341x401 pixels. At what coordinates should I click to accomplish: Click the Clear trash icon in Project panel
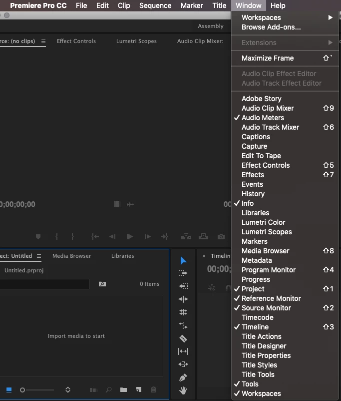pyautogui.click(x=154, y=390)
